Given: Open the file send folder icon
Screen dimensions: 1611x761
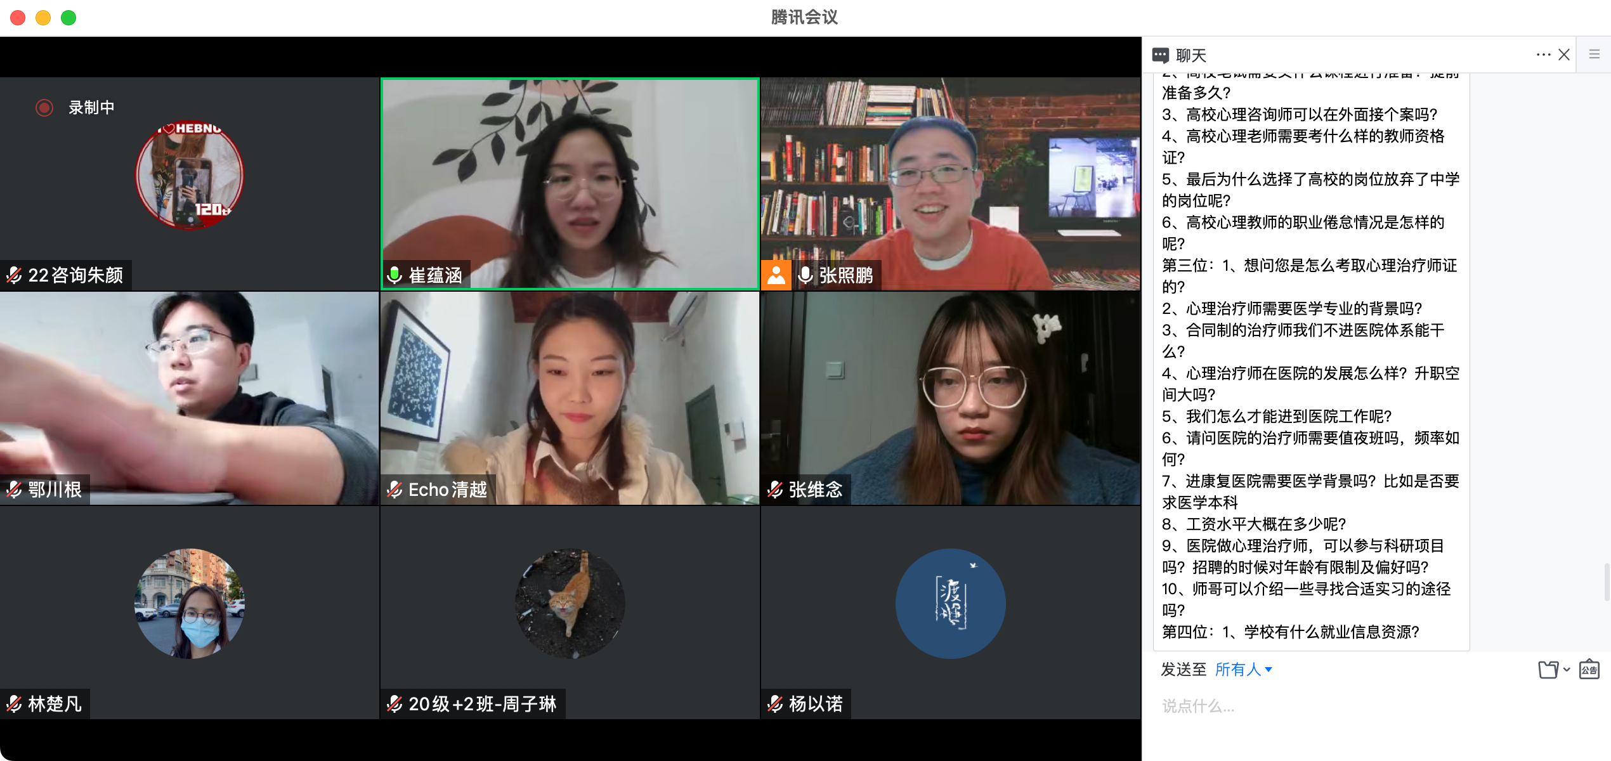Looking at the screenshot, I should point(1548,670).
